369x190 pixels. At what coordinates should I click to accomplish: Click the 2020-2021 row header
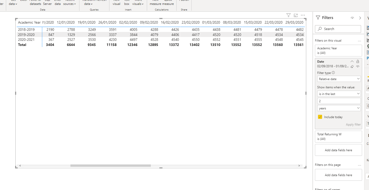[x=26, y=40]
